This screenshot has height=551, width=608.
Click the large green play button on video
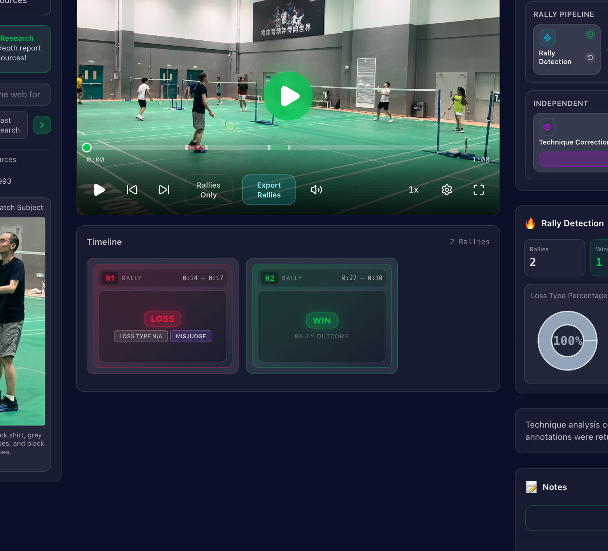click(288, 96)
